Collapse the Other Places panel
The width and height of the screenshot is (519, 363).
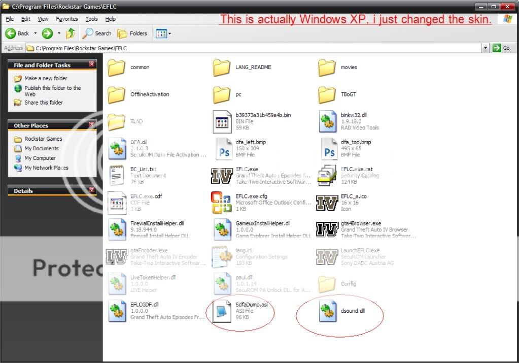click(x=92, y=125)
